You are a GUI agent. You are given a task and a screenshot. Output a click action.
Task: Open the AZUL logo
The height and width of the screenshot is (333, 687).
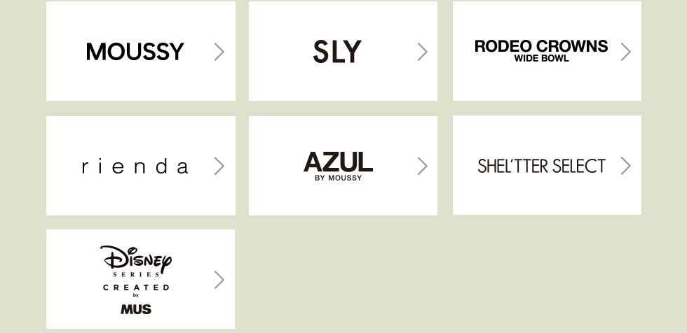click(x=338, y=162)
